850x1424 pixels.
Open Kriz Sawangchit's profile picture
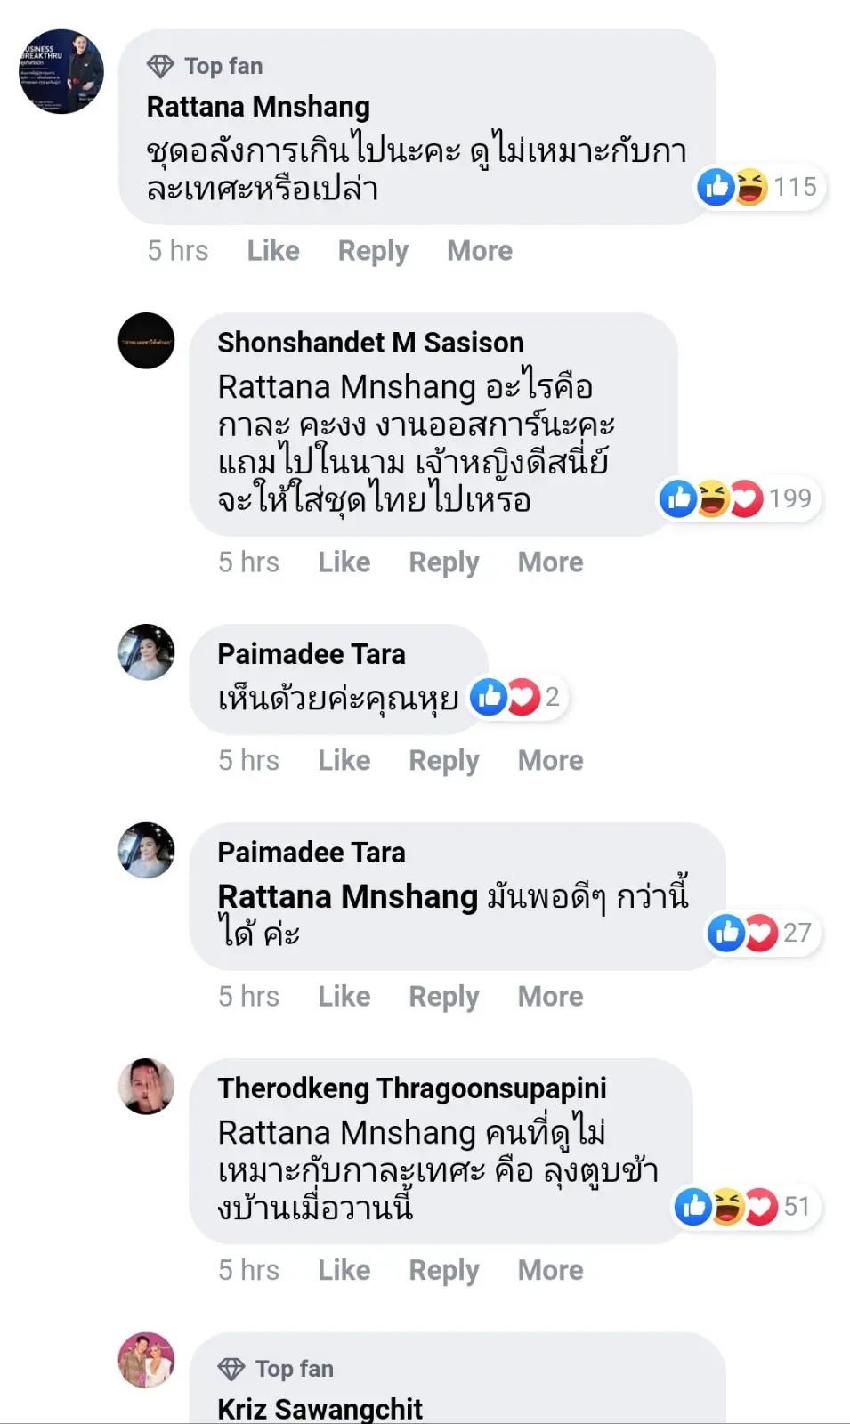click(146, 1360)
